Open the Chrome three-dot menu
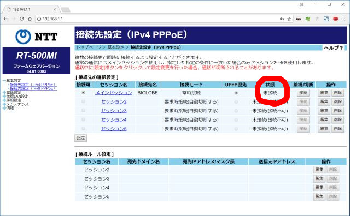350x216 pixels. tap(345, 19)
